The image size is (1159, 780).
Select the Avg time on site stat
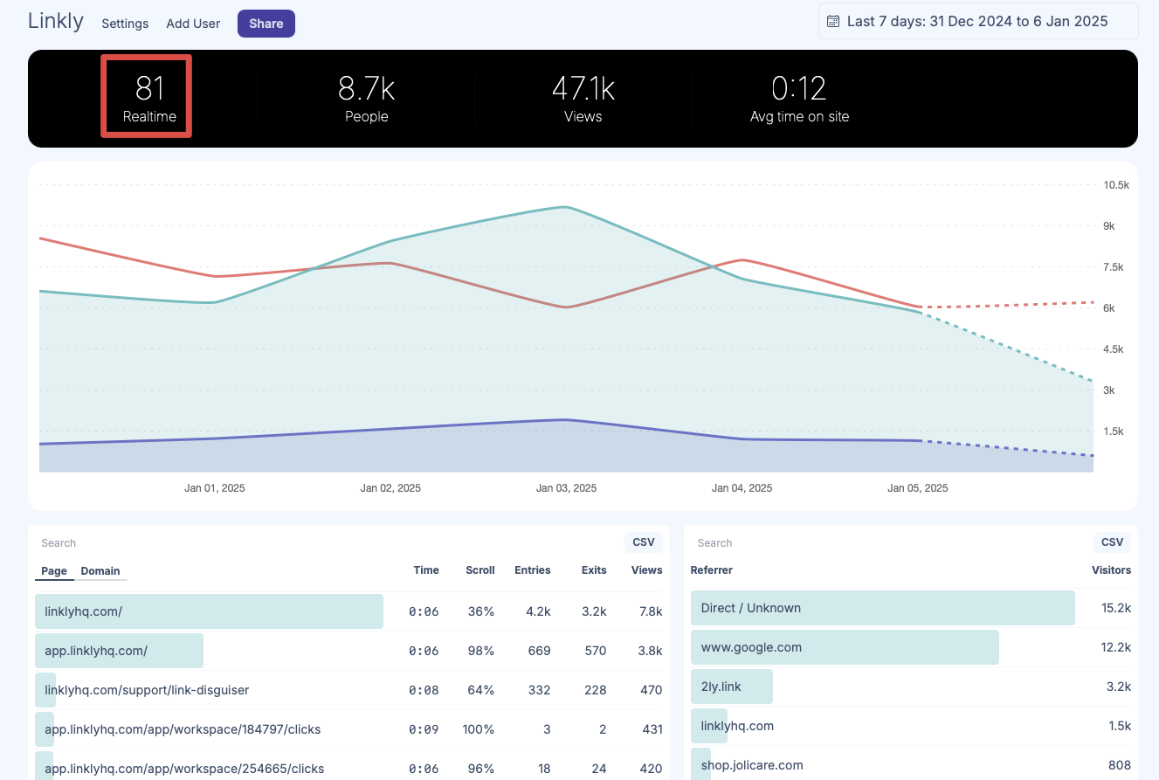click(799, 98)
